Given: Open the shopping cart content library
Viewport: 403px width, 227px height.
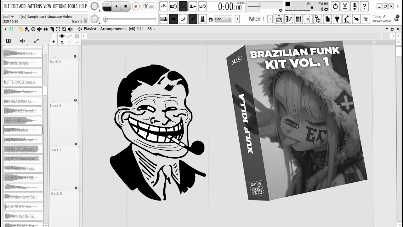Looking at the screenshot, I should click(x=366, y=19).
